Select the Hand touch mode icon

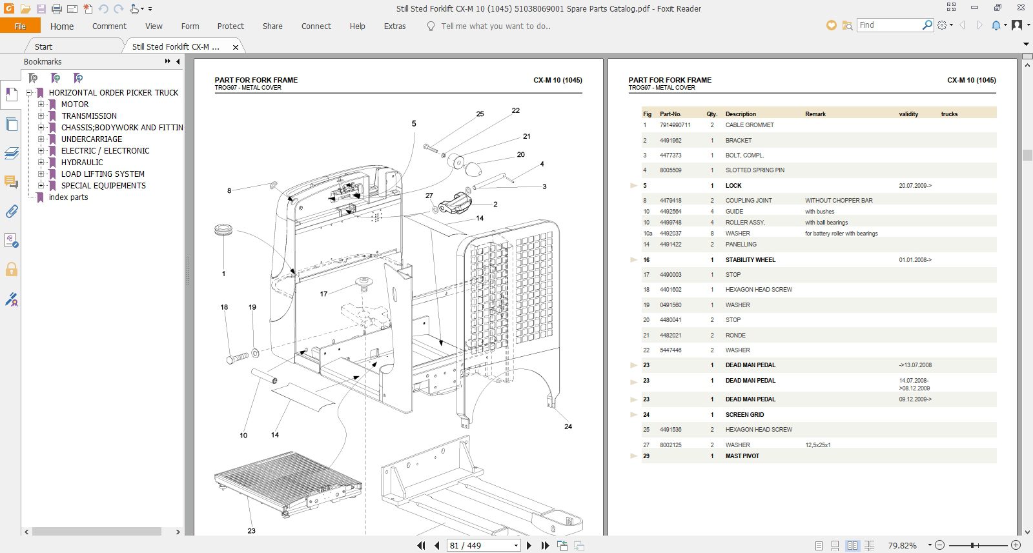pyautogui.click(x=134, y=9)
